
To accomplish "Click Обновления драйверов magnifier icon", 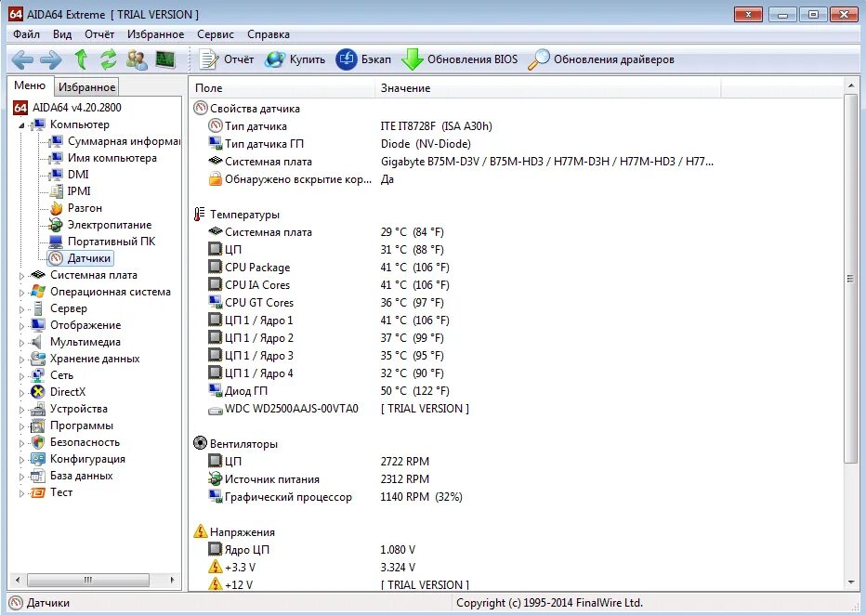I will (x=539, y=59).
